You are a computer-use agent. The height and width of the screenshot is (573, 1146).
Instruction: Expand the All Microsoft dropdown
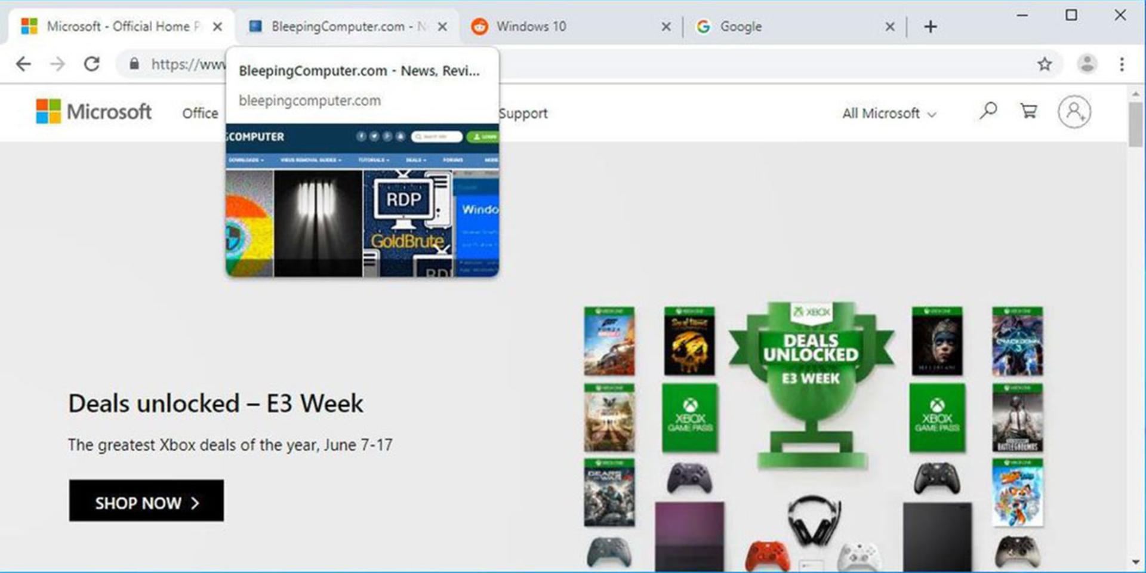[889, 113]
